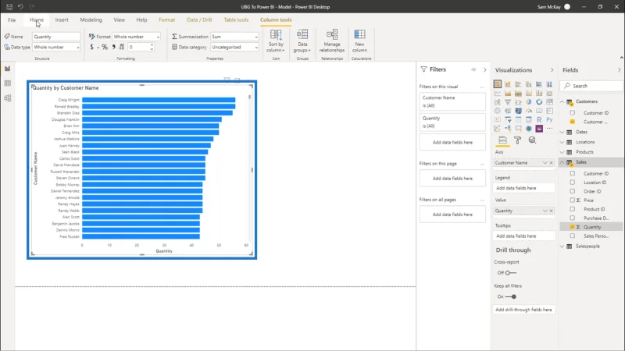
Task: Click the Quantity filter card
Action: pyautogui.click(x=452, y=122)
